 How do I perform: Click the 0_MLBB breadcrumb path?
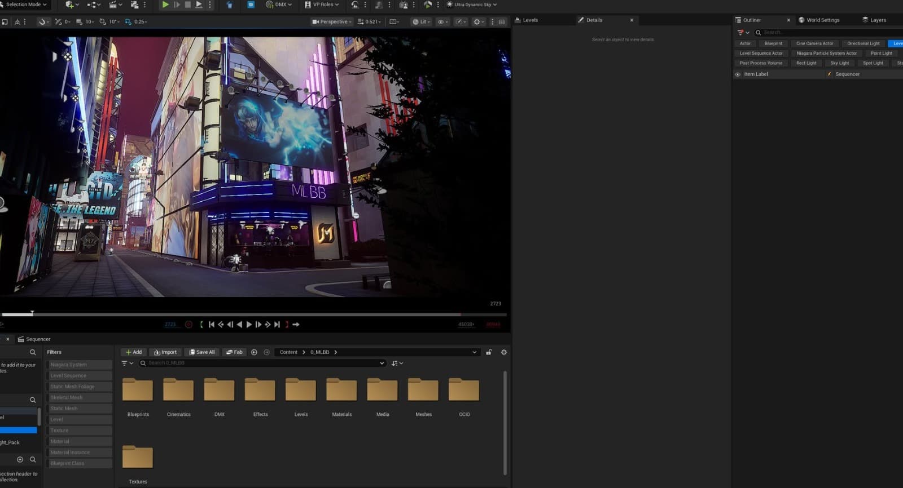[319, 352]
